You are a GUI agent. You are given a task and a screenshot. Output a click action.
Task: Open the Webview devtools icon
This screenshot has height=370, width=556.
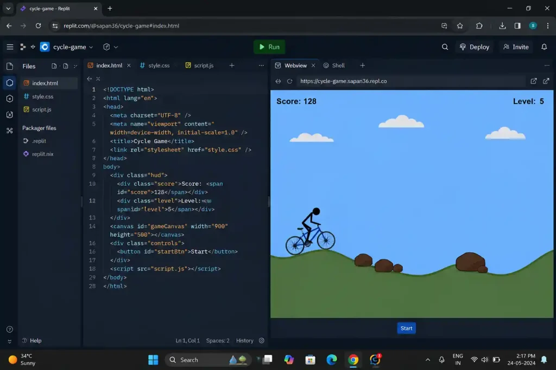pyautogui.click(x=533, y=81)
